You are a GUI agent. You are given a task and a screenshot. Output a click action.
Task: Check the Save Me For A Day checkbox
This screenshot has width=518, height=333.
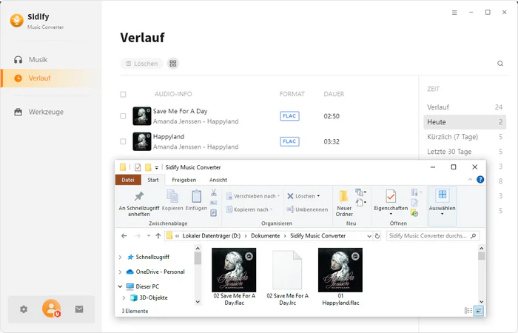[123, 116]
